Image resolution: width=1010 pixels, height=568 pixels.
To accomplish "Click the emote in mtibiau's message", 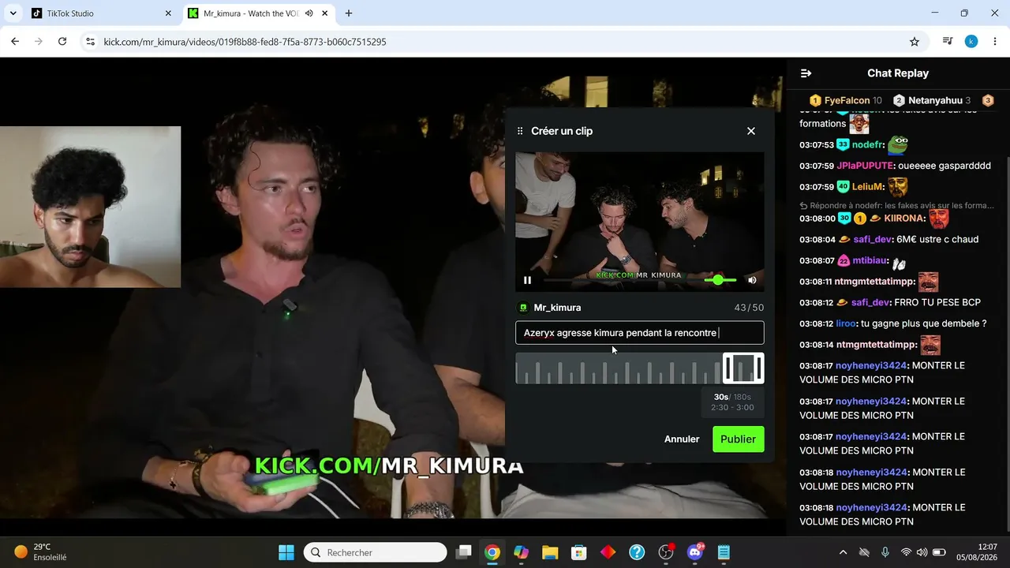I will coord(899,263).
